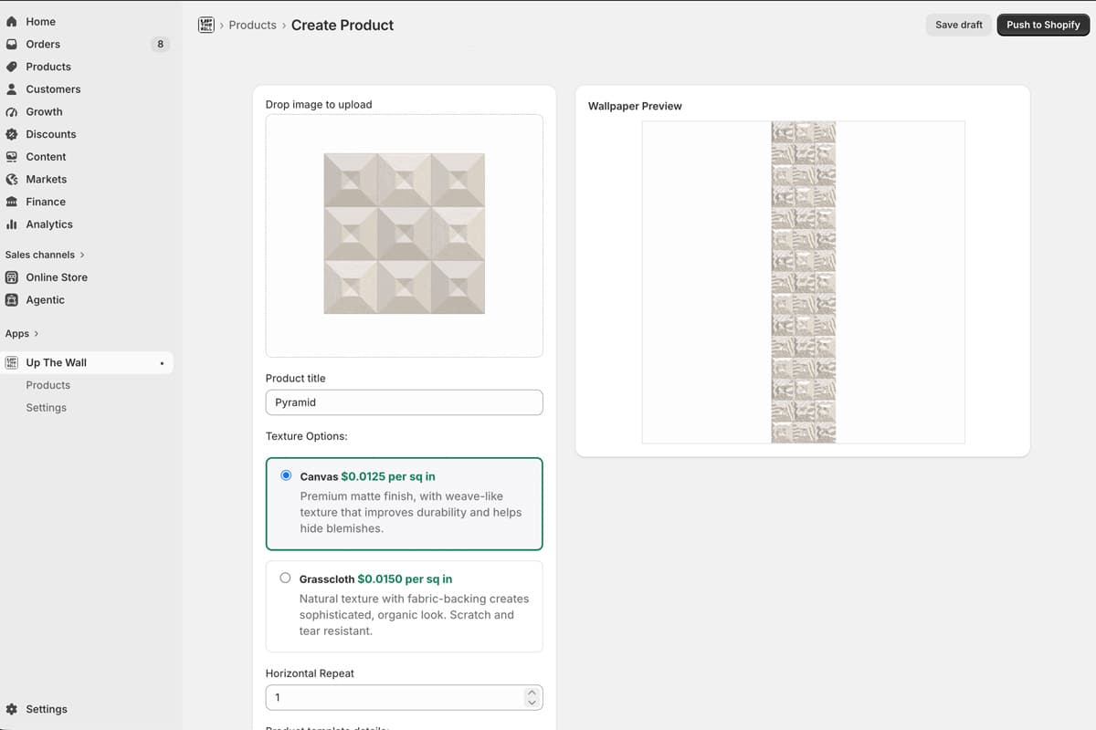The width and height of the screenshot is (1096, 730).
Task: Click the Wallpaper Preview heading
Action: [635, 106]
